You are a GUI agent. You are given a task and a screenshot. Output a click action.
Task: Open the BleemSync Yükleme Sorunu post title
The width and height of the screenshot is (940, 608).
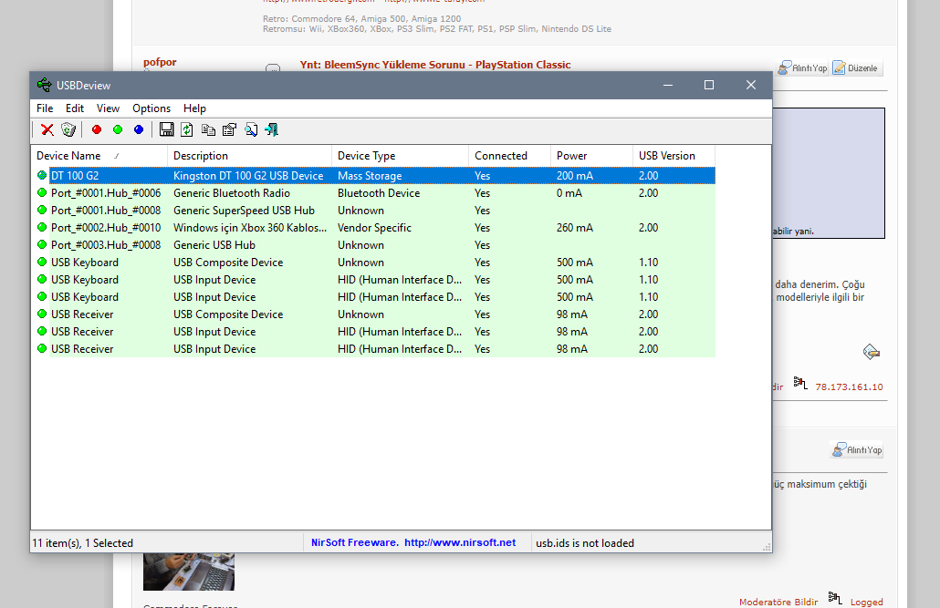[x=435, y=65]
